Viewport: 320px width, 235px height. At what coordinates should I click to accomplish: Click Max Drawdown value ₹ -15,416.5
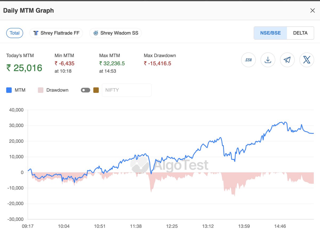pos(157,63)
